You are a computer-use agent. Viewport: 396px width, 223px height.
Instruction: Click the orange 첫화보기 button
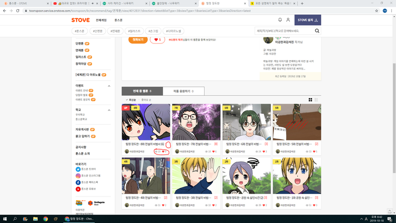click(x=138, y=40)
